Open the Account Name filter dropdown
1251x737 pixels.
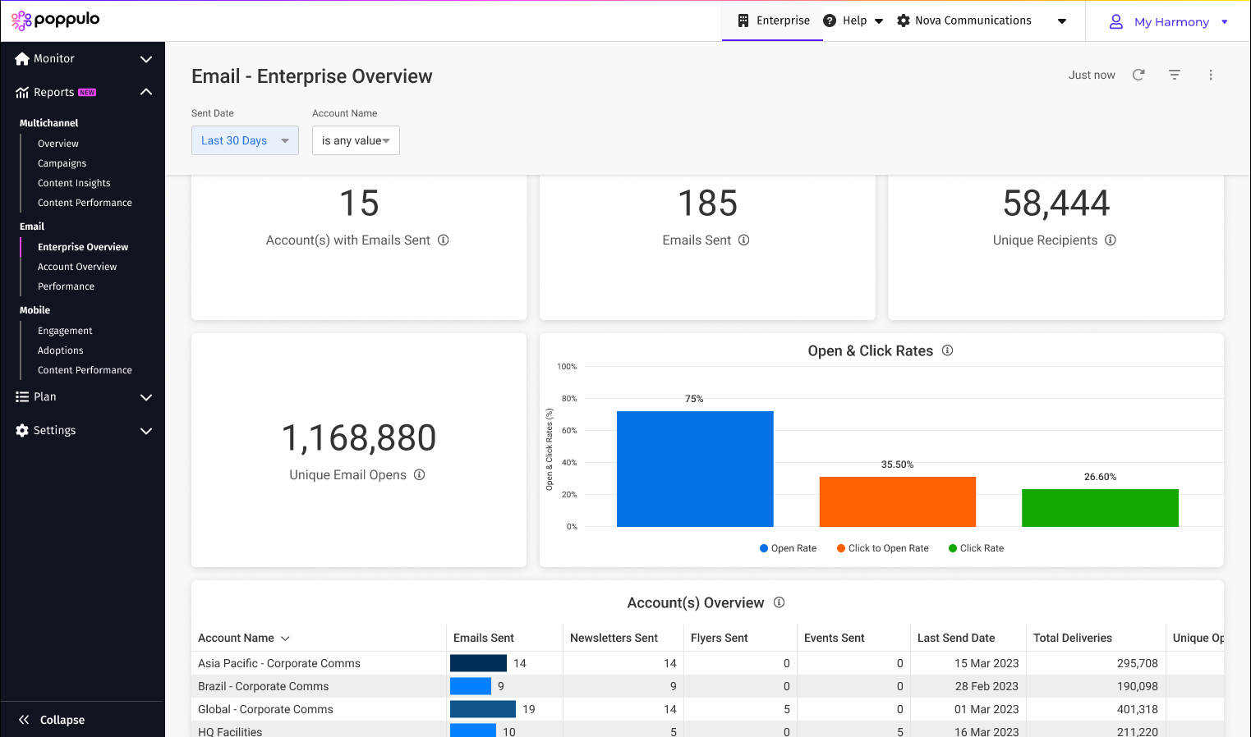[x=356, y=140]
